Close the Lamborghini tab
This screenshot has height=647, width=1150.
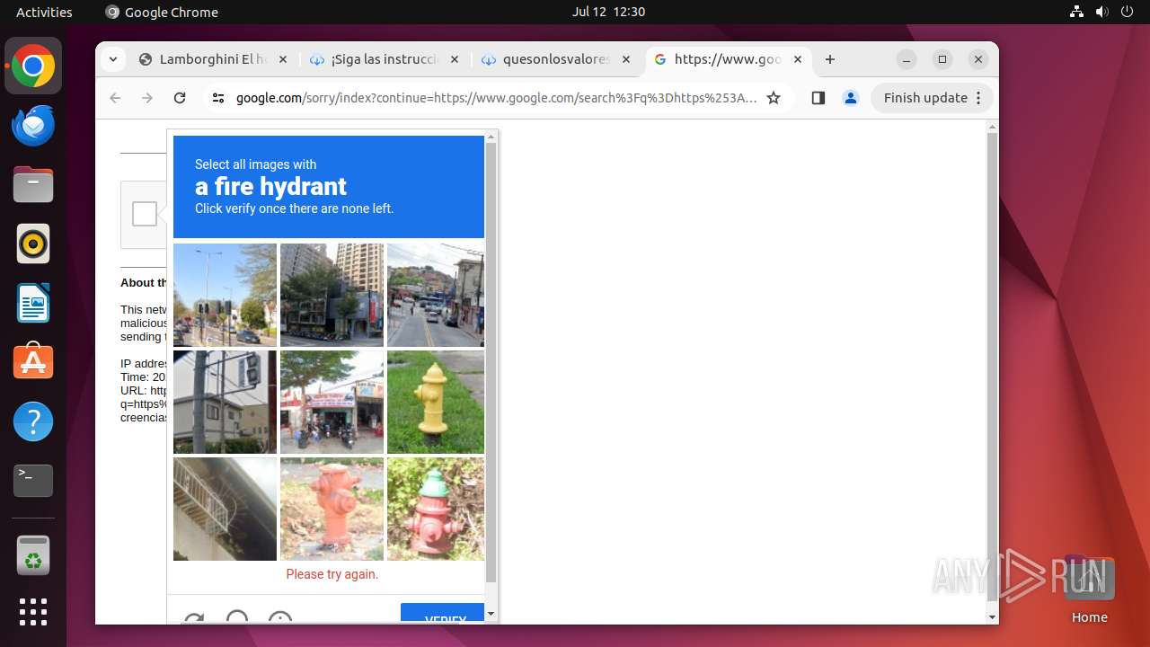coord(282,59)
